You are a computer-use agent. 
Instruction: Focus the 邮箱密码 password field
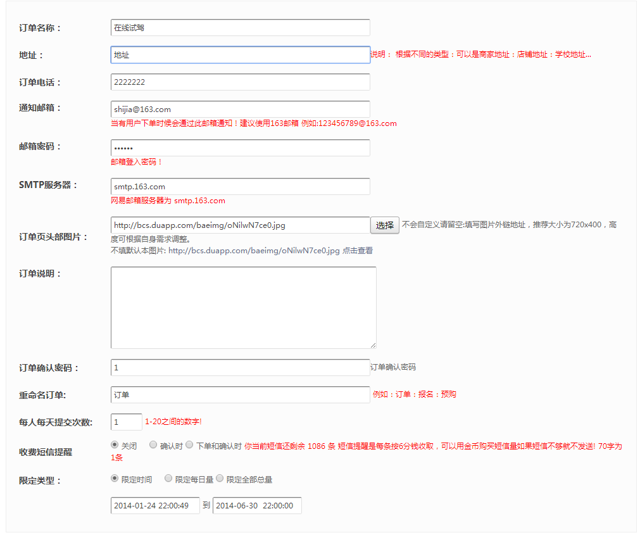coord(240,148)
